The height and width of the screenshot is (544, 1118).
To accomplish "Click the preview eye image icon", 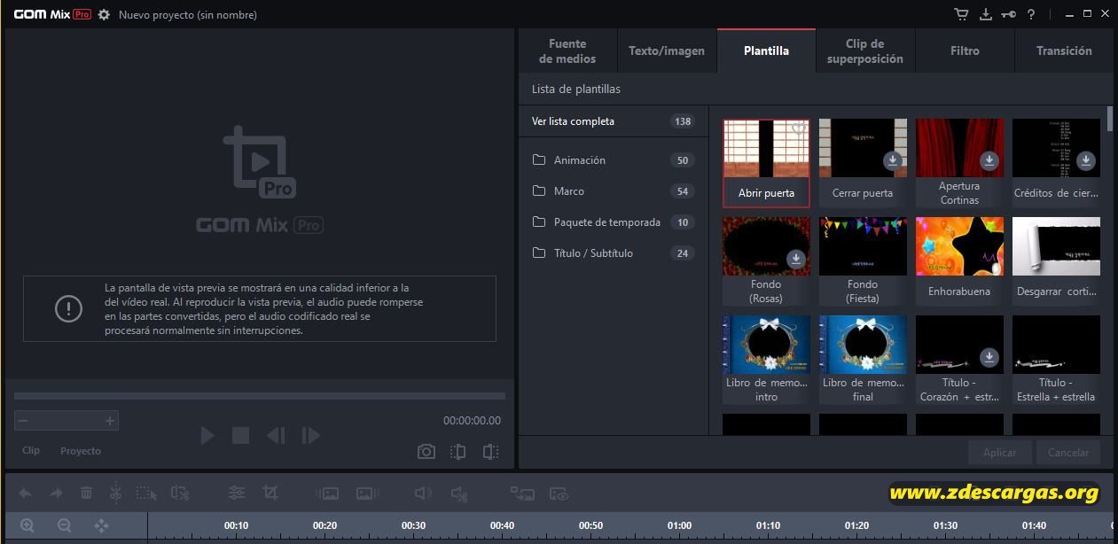I will tap(559, 493).
